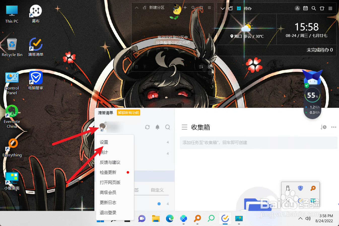
Task: Open the Evernote China desktop shortcut
Action: (x=12, y=117)
